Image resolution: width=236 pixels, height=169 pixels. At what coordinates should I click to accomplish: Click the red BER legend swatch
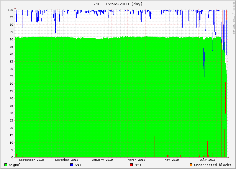click(x=131, y=165)
